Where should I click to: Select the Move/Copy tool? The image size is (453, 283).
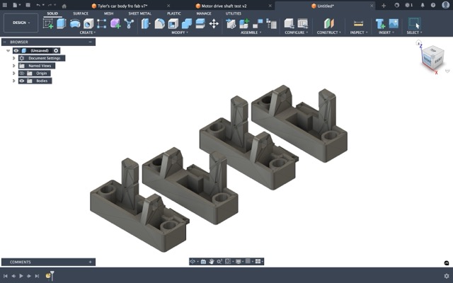pos(214,23)
